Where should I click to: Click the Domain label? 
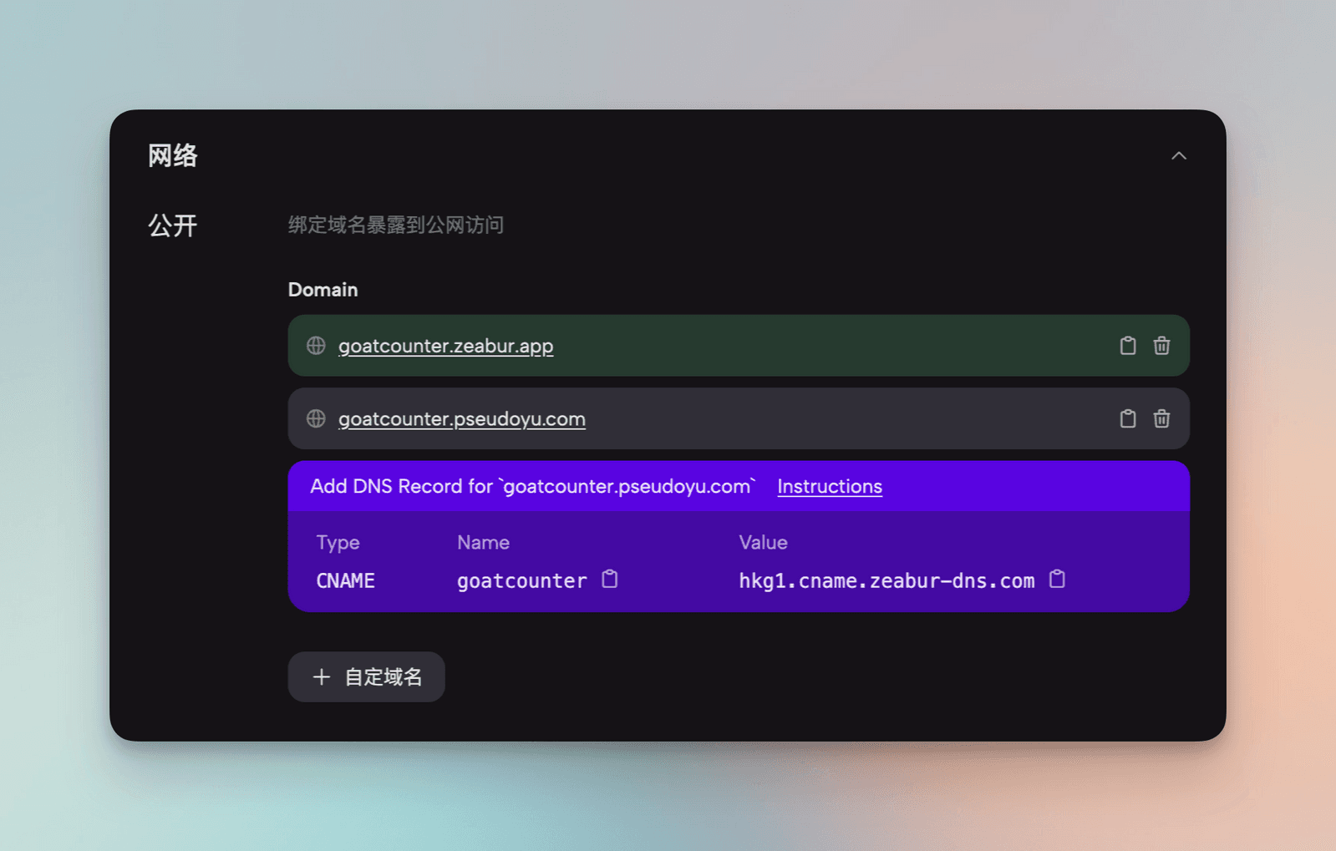(x=323, y=290)
